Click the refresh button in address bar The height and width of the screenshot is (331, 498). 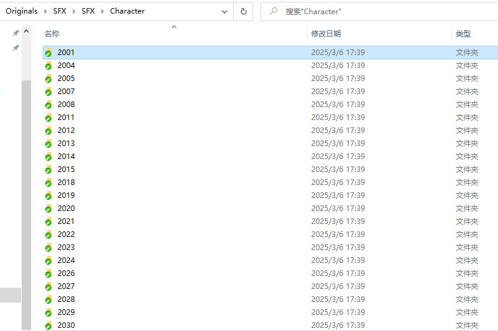click(x=243, y=11)
